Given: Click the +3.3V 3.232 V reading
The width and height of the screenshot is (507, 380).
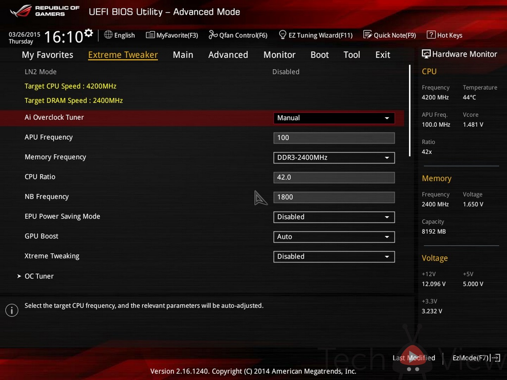Looking at the screenshot, I should point(432,311).
